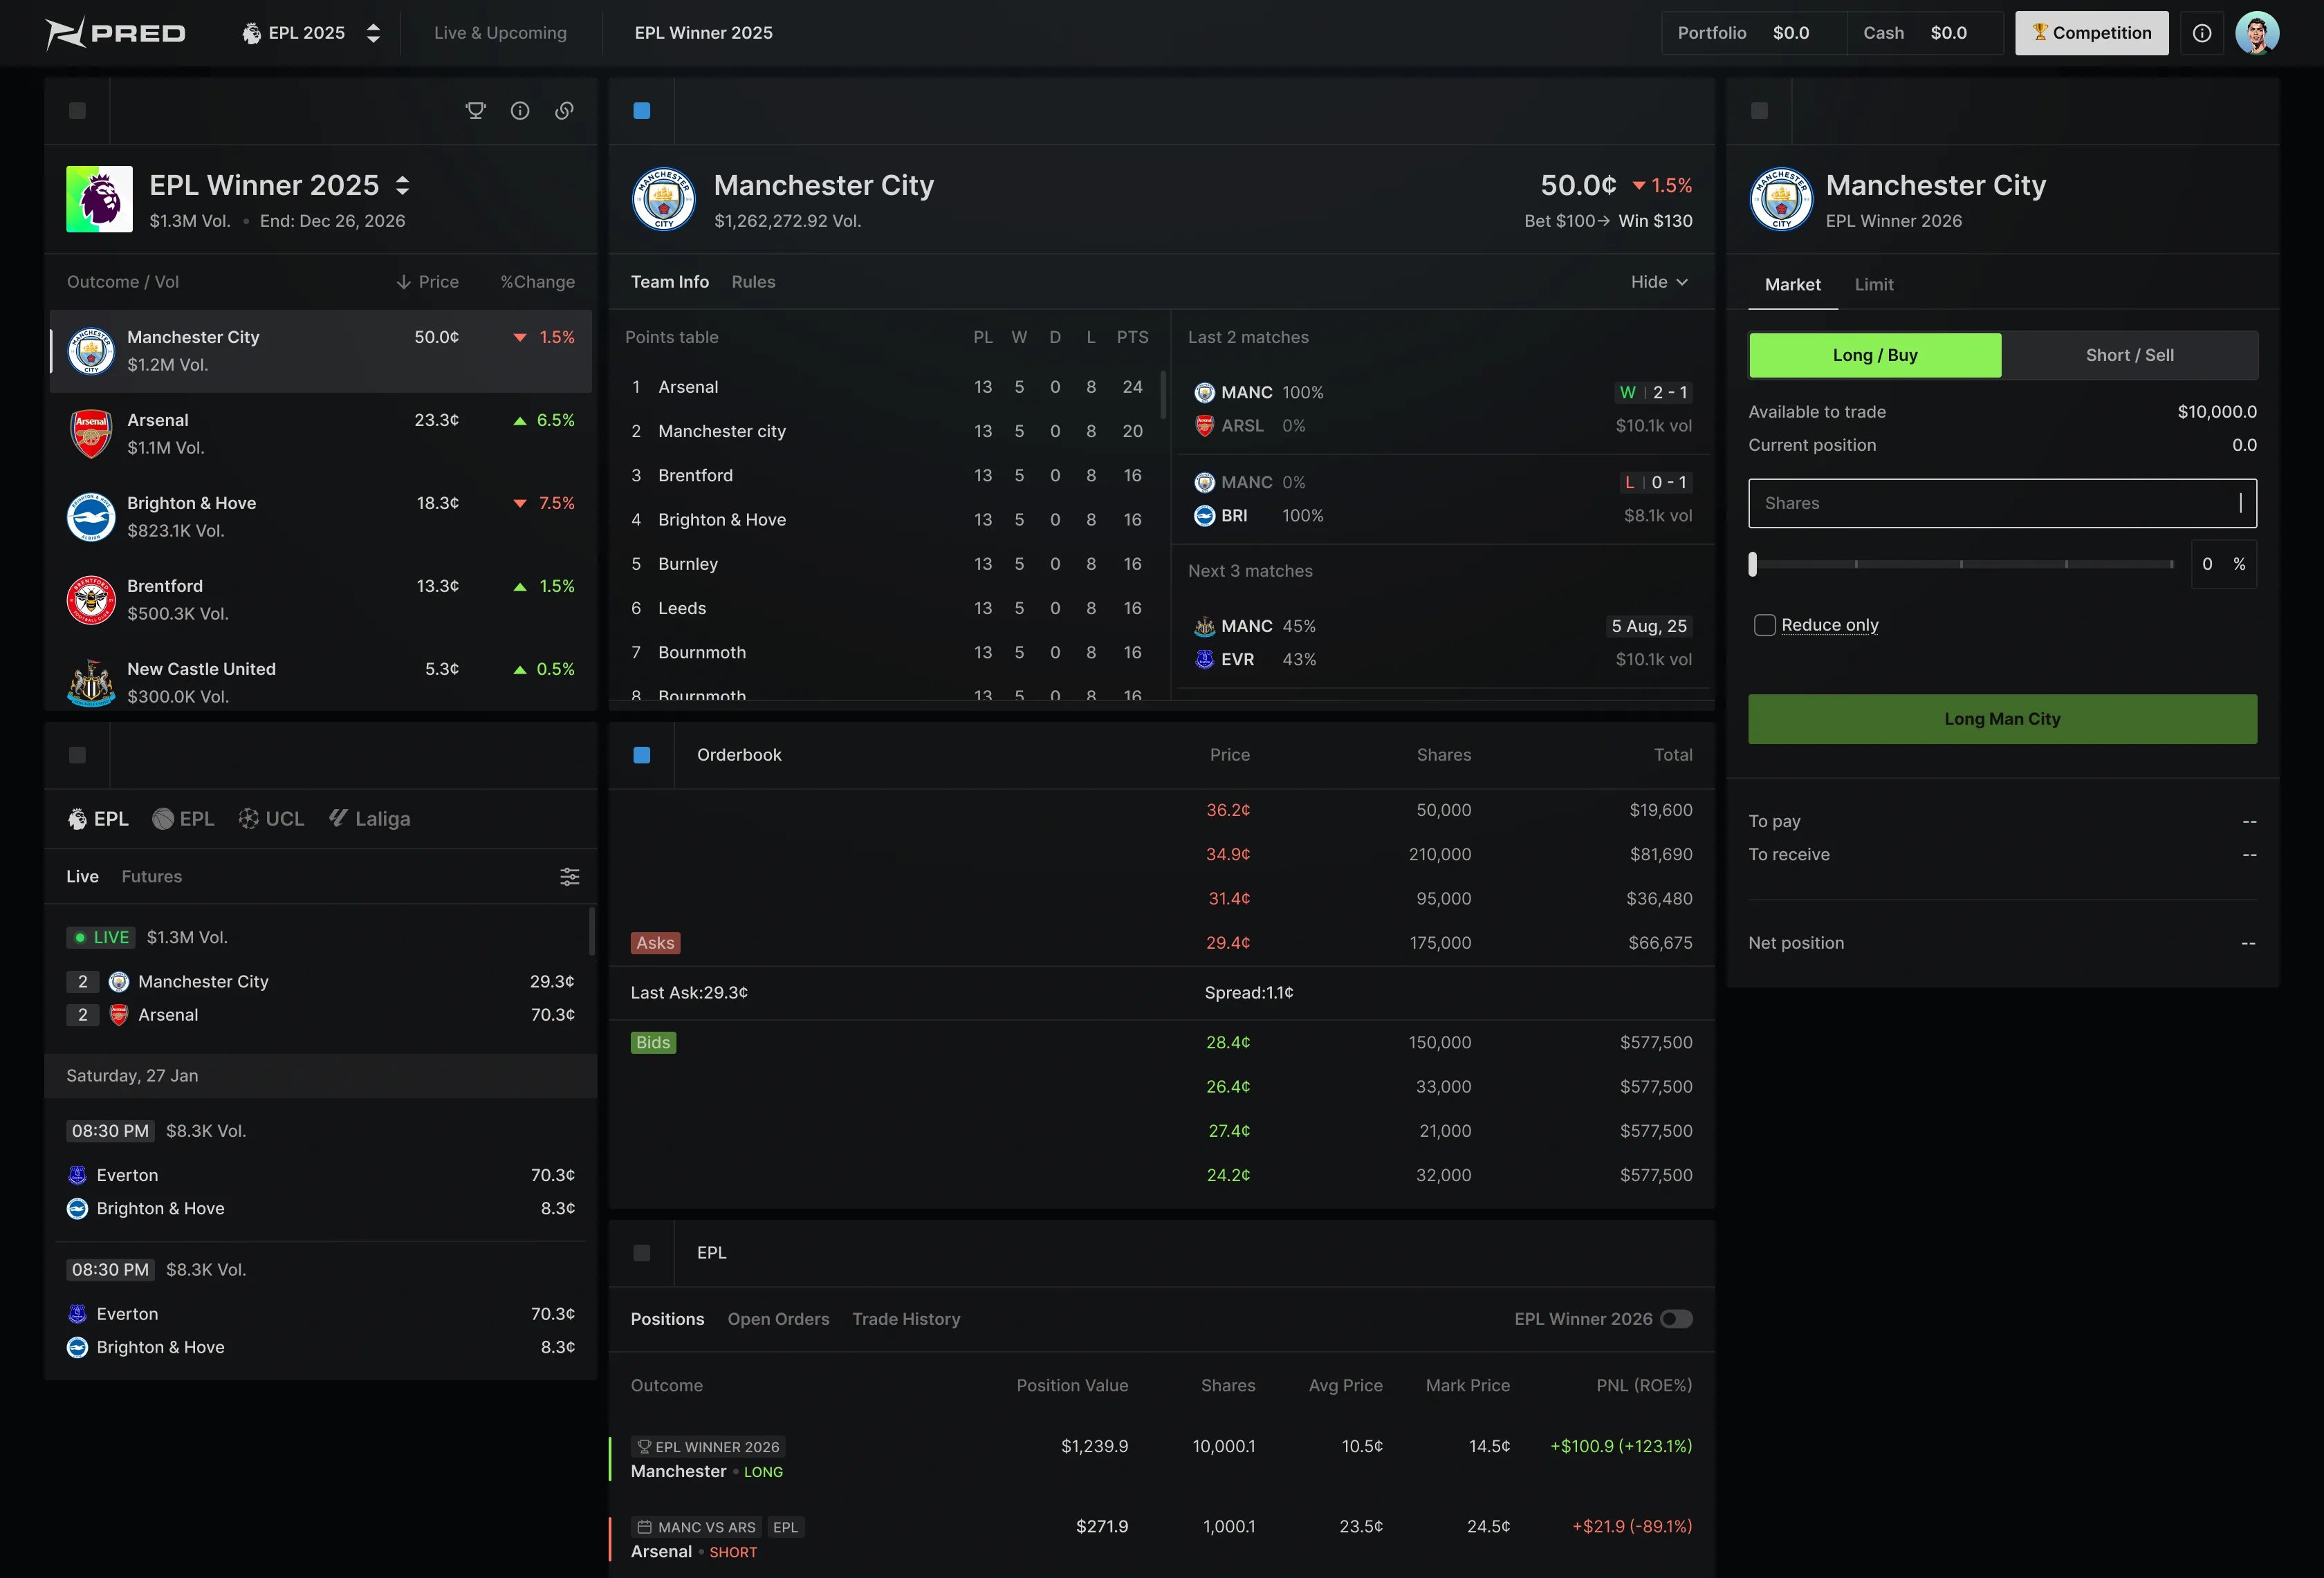
Task: Click the order percentage slider handle
Action: click(x=1752, y=564)
